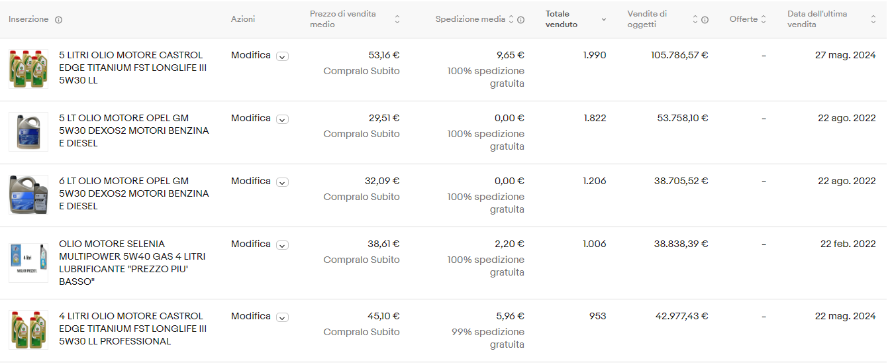Toggle Totale venduto sort direction chevron
The height and width of the screenshot is (363, 888).
[603, 20]
